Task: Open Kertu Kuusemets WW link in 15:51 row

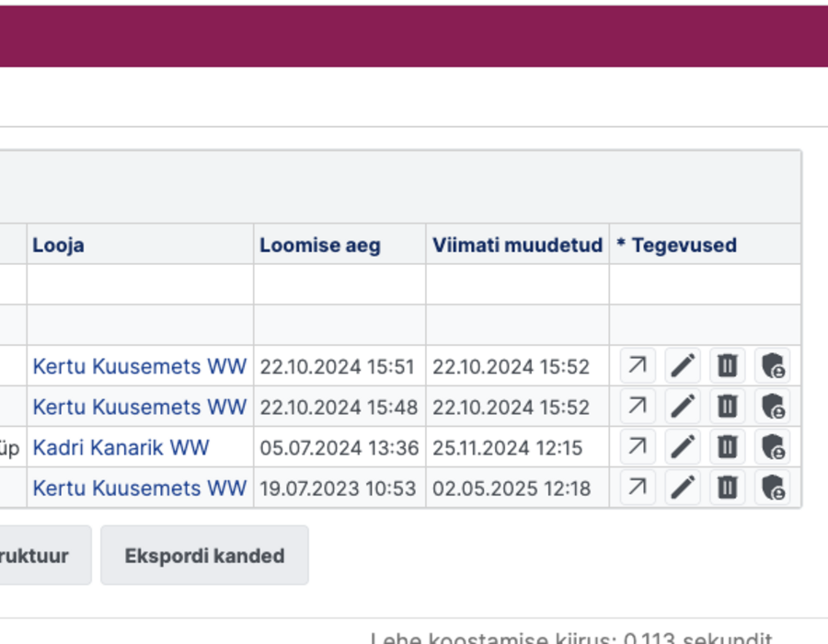Action: coord(140,366)
